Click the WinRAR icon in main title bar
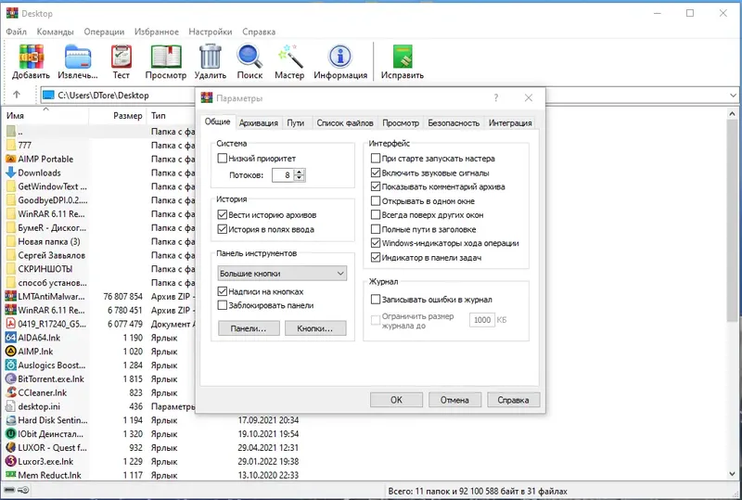The image size is (742, 500). point(12,13)
